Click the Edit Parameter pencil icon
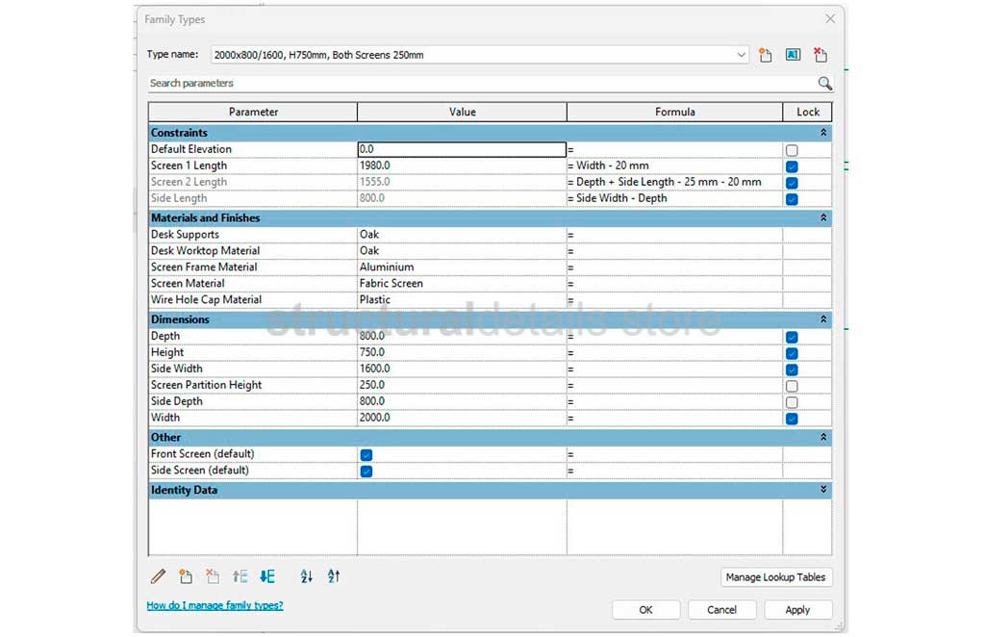The width and height of the screenshot is (985, 637). [x=158, y=576]
